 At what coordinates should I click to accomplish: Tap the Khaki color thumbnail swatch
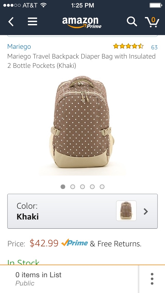126,211
